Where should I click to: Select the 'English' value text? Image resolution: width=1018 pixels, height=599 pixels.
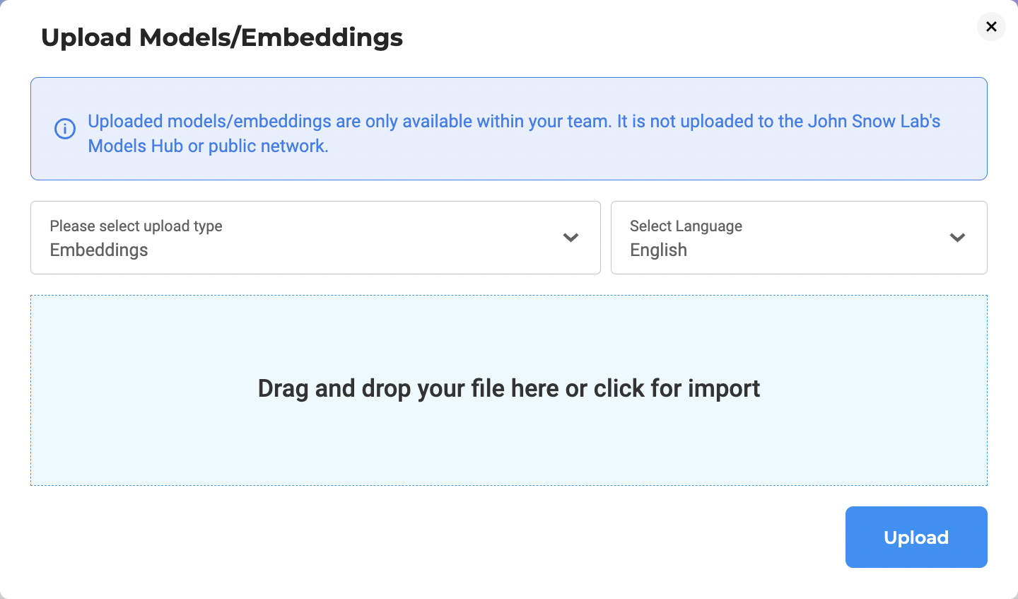pos(658,250)
